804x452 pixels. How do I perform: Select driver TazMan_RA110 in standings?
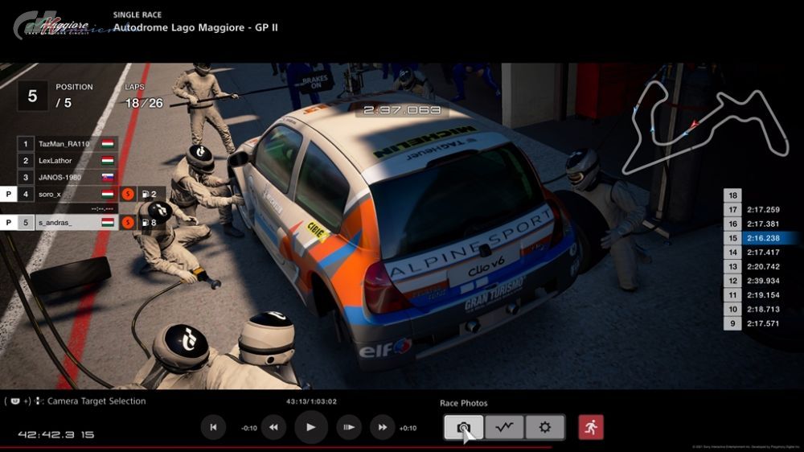click(x=68, y=144)
